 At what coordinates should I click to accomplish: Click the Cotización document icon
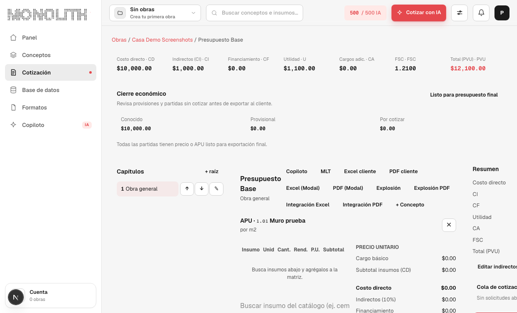(13, 72)
